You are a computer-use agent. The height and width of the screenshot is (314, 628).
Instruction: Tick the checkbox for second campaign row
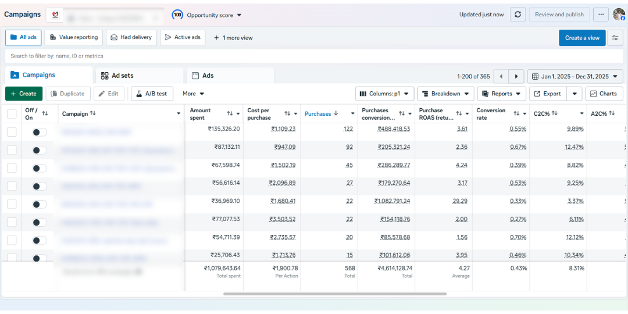point(12,150)
